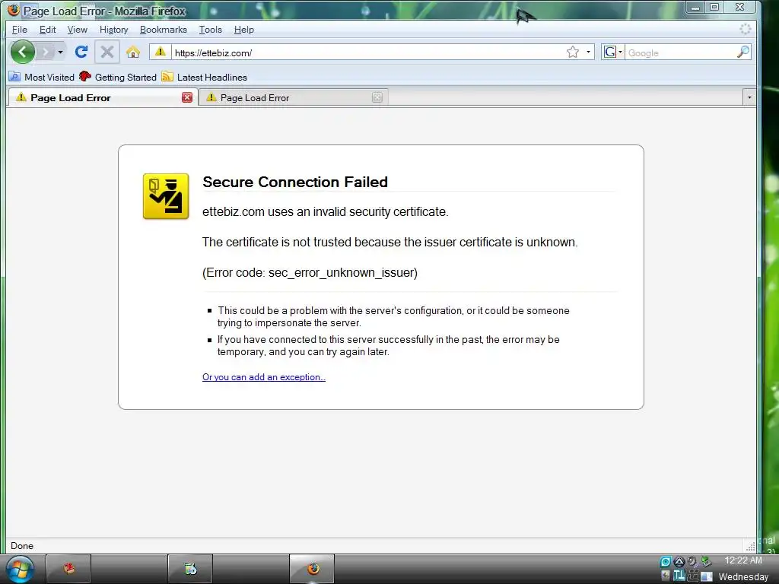Click the cyan square system tray icon
The height and width of the screenshot is (584, 779).
(665, 562)
